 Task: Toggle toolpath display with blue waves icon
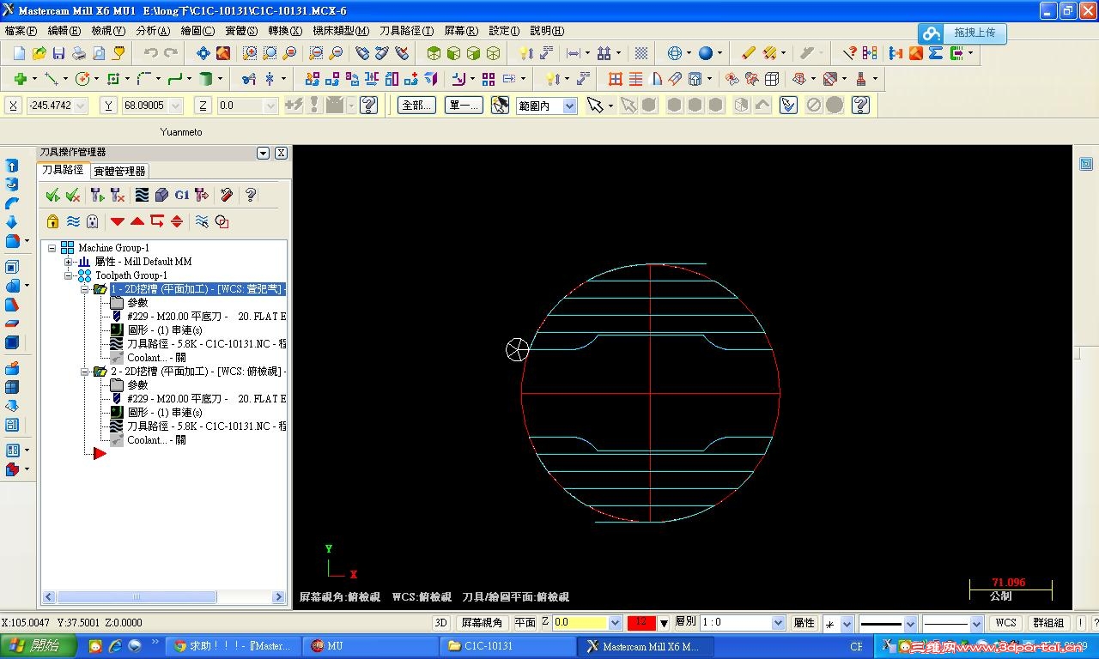[x=73, y=221]
